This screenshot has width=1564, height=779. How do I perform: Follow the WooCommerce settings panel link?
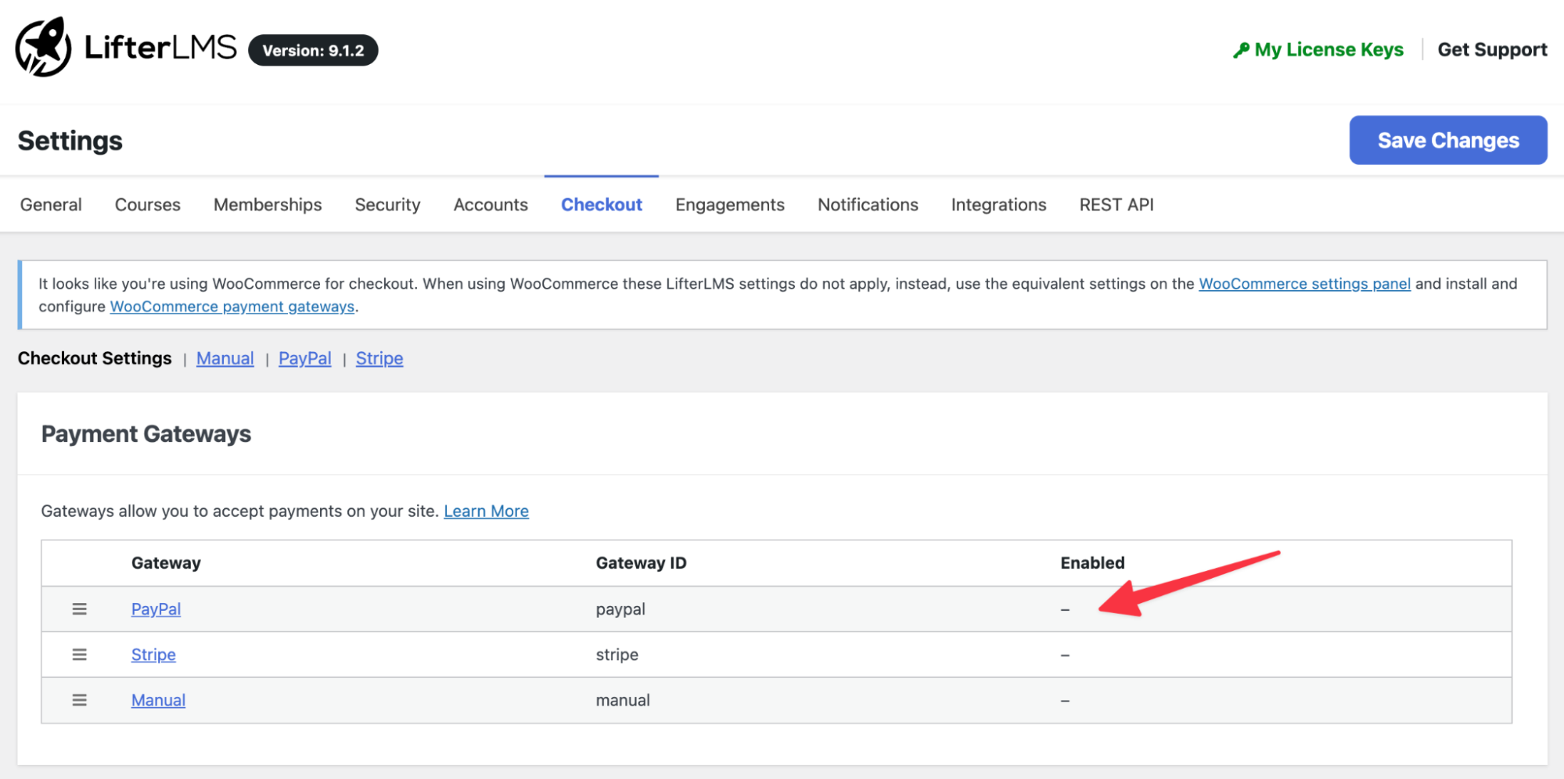pyautogui.click(x=1304, y=284)
